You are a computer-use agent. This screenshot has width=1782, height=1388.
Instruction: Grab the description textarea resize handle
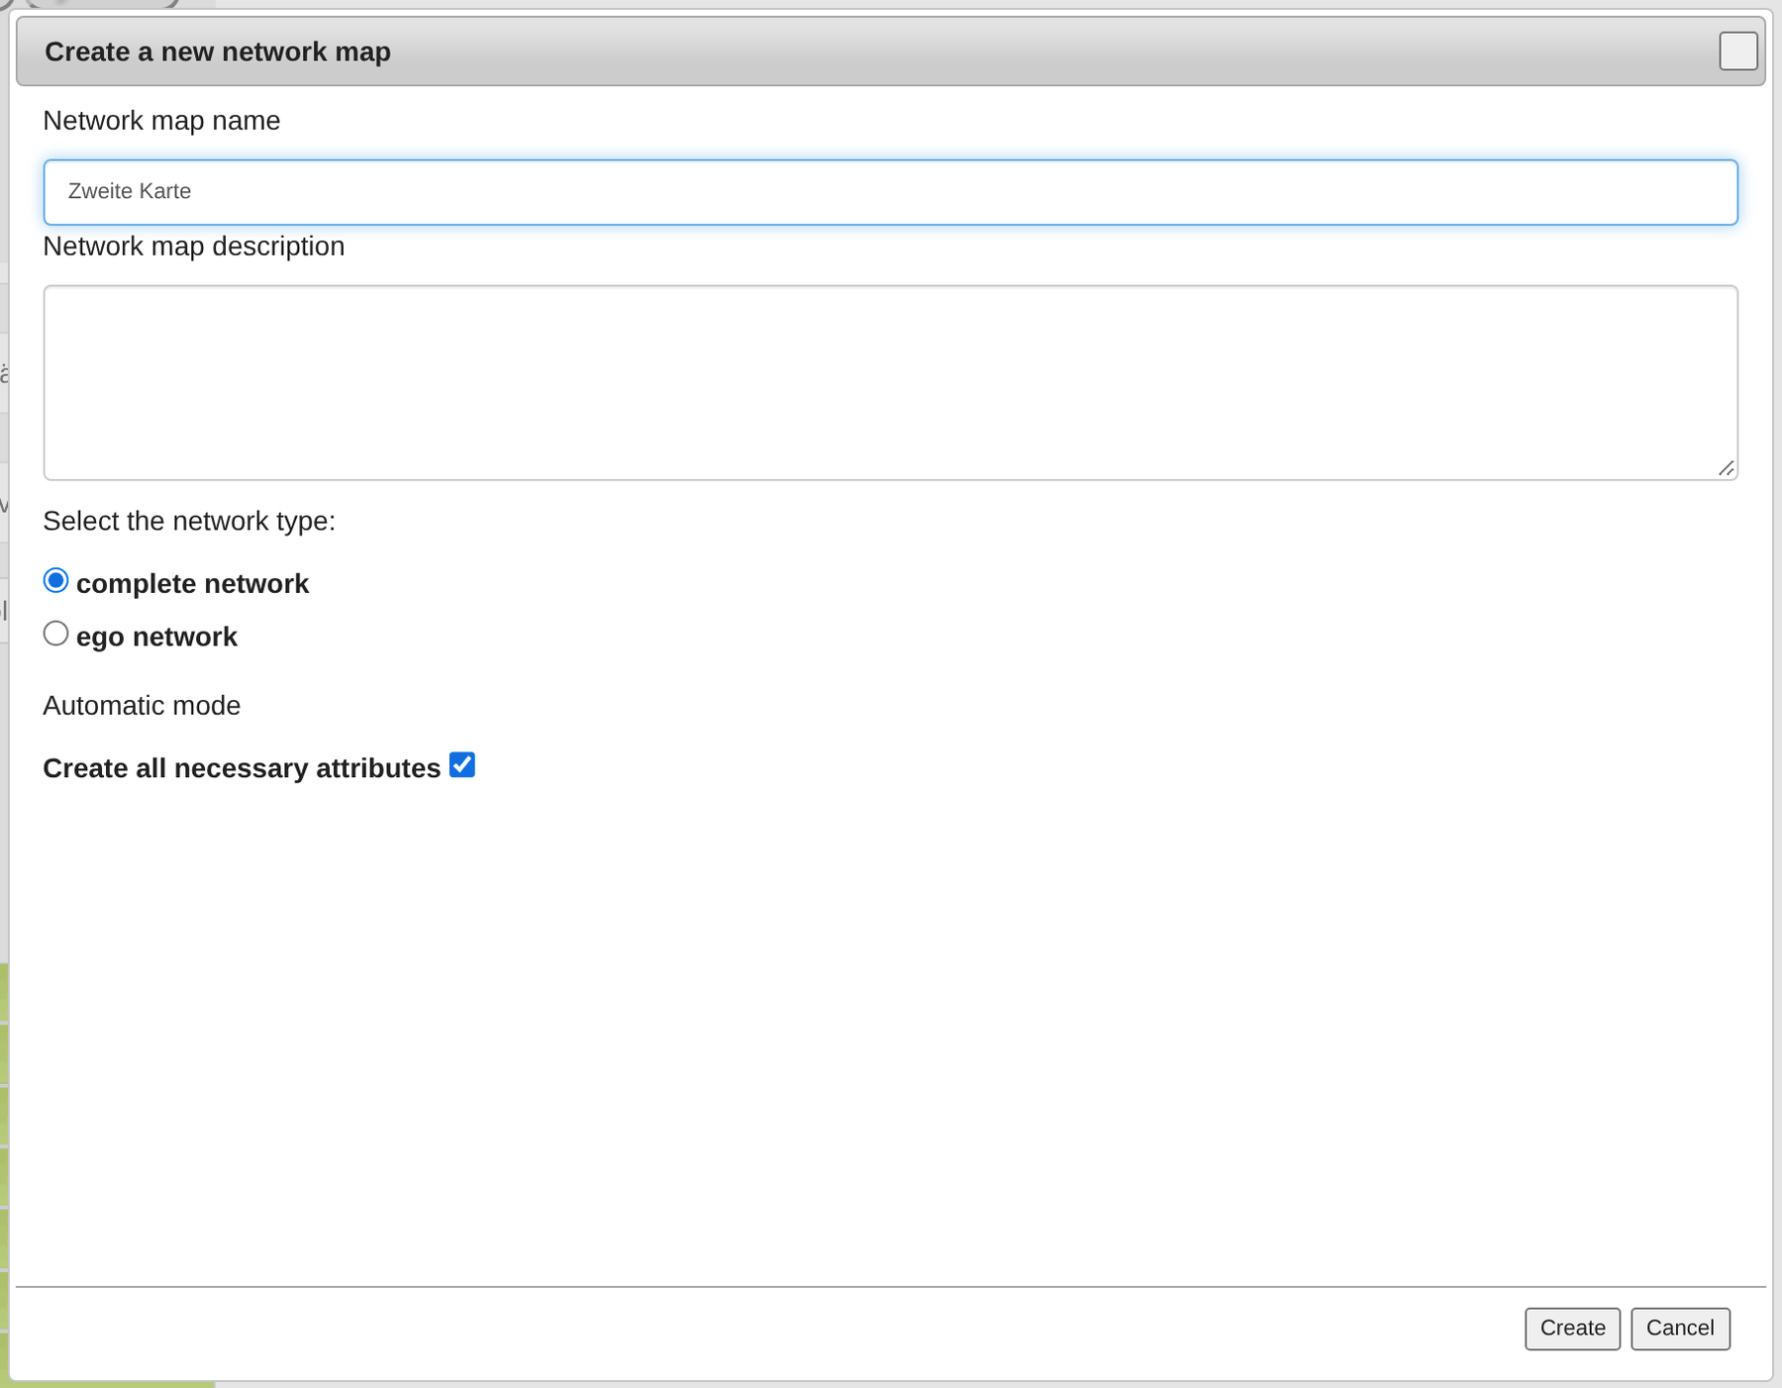1727,469
